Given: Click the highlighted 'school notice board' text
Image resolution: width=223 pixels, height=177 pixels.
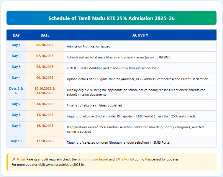Looking at the screenshot, I should 93,159.
